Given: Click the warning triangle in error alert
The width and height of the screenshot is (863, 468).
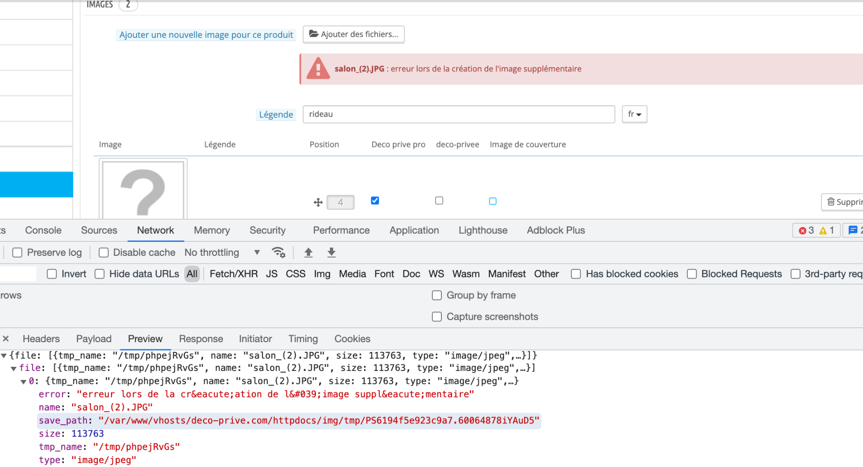Looking at the screenshot, I should (318, 68).
